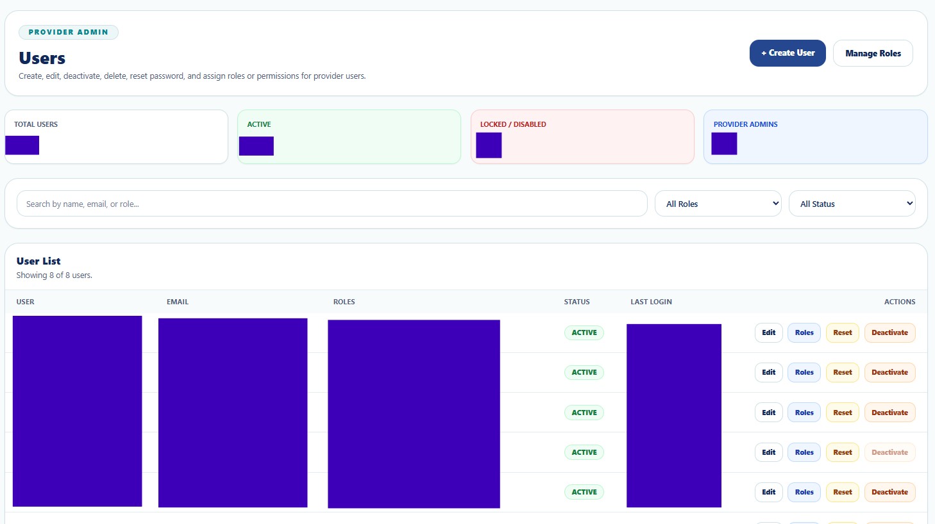Click the USER column header
The width and height of the screenshot is (935, 524).
pos(26,302)
